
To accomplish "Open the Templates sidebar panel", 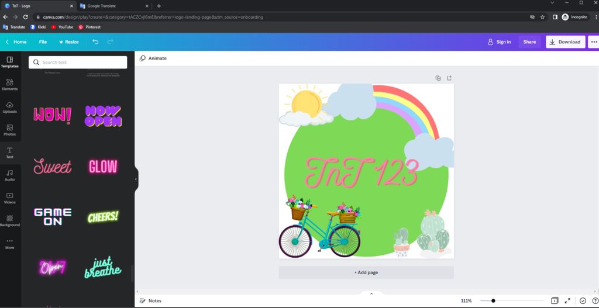I will [x=9, y=62].
